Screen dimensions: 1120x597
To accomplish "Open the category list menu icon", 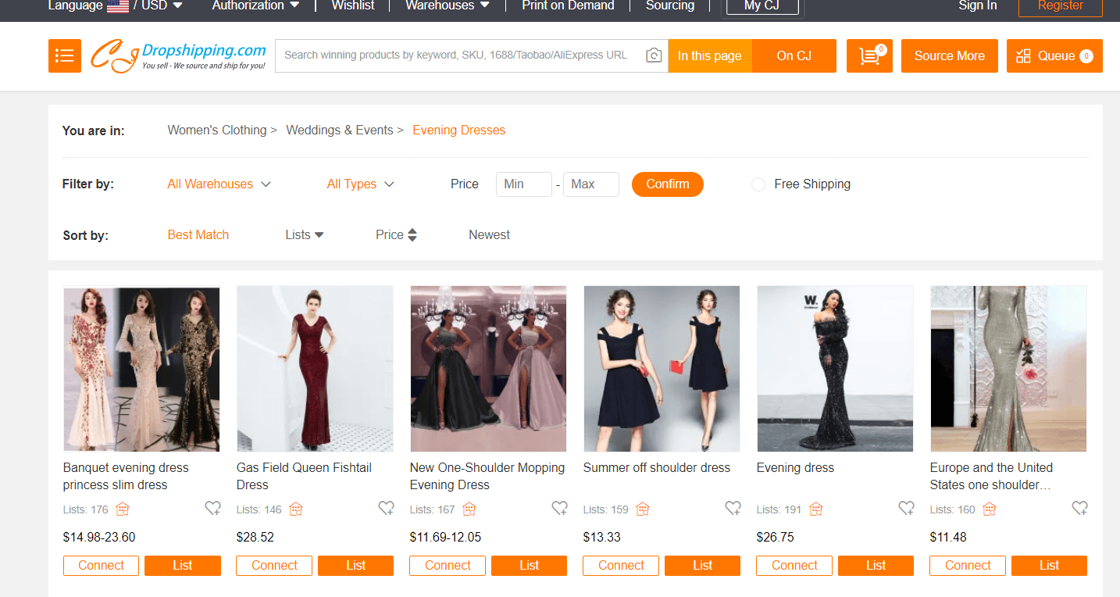I will (65, 55).
